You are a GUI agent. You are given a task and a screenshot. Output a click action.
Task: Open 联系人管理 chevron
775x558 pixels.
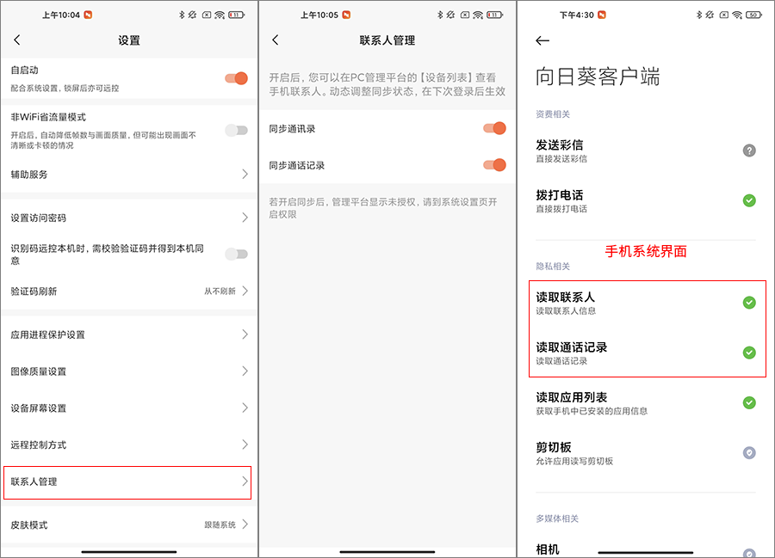coord(245,481)
